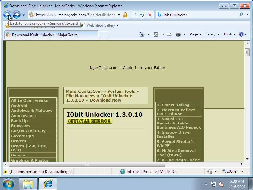Show hidden tray icons arrow

206,184
